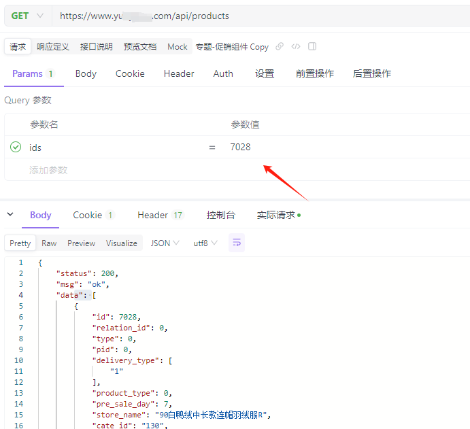
Task: Click the 参数名 column header
Action: (x=44, y=124)
